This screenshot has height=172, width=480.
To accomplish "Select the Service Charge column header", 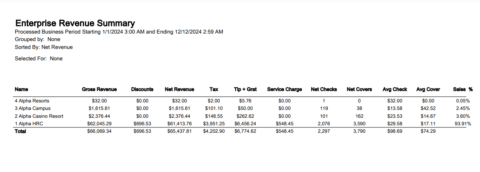I will 285,89.
